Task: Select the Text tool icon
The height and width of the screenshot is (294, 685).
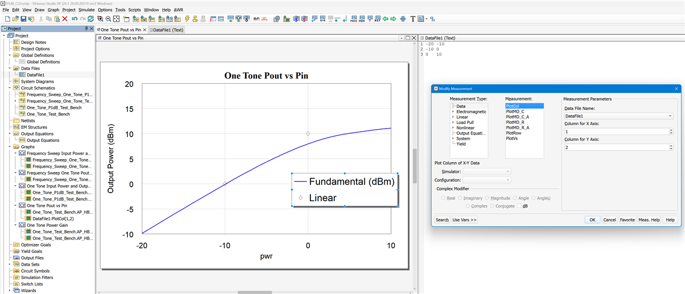Action: (413, 19)
